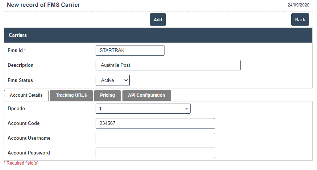The height and width of the screenshot is (170, 317).
Task: Click the Description field with Australia Post
Action: click(x=168, y=65)
